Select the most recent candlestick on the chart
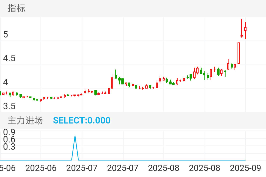The image size is (266, 177). (245, 30)
